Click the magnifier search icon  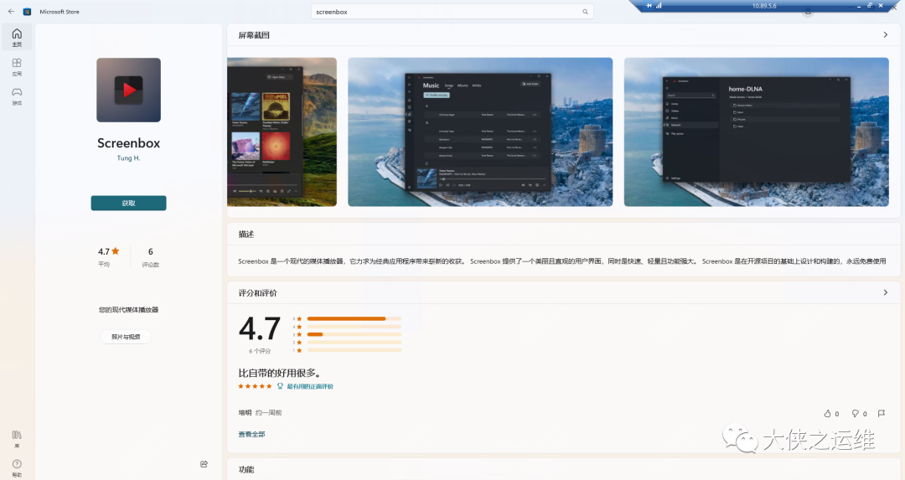click(x=585, y=12)
